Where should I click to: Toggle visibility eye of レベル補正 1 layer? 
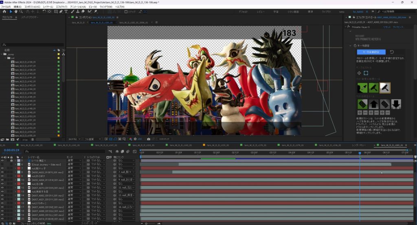(2, 161)
